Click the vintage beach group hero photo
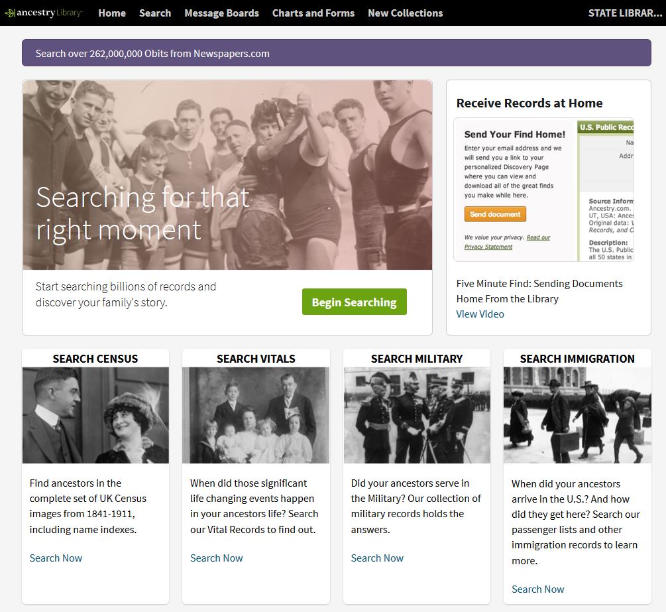This screenshot has width=666, height=612. (x=227, y=146)
